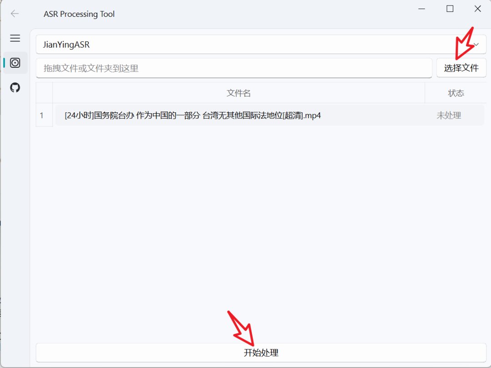Click the 未处理 status label
Screen dimensions: 491x368
(x=448, y=116)
